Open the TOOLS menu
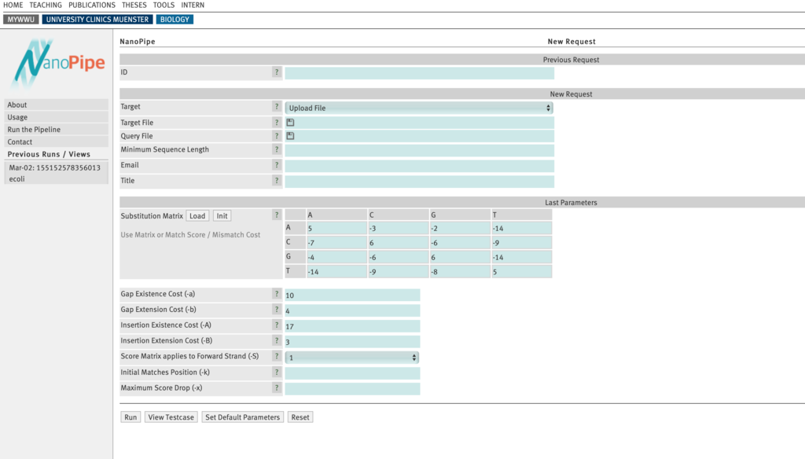805x459 pixels. [164, 6]
